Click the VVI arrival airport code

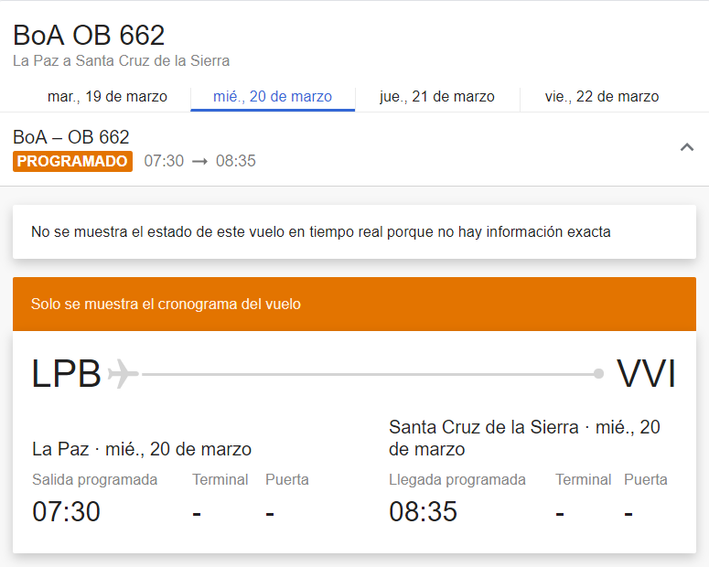coord(646,374)
